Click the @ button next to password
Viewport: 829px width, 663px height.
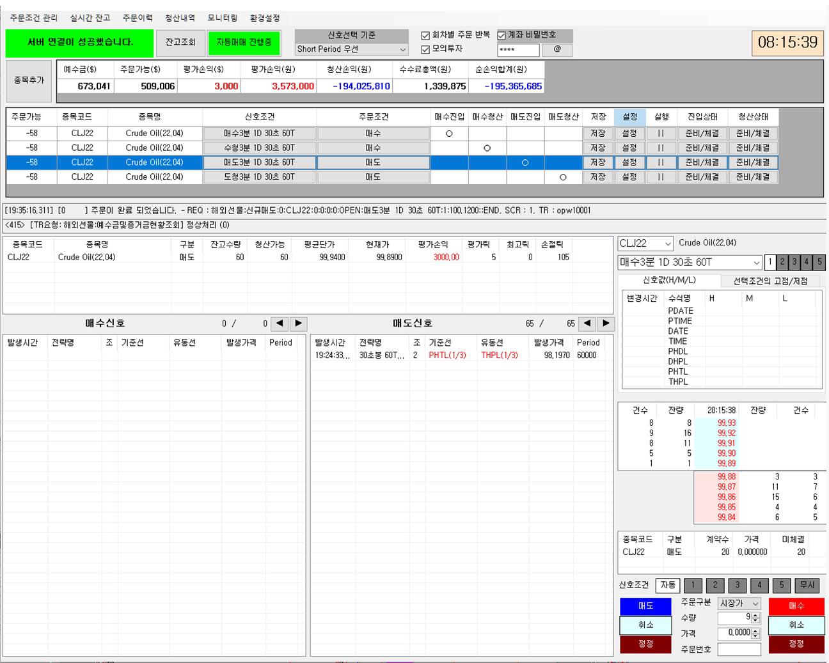(557, 49)
